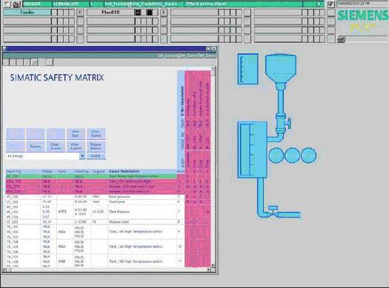This screenshot has height=288, width=389.
Task: Click the alarm horn icon beside the message bar
Action: coord(16,4)
